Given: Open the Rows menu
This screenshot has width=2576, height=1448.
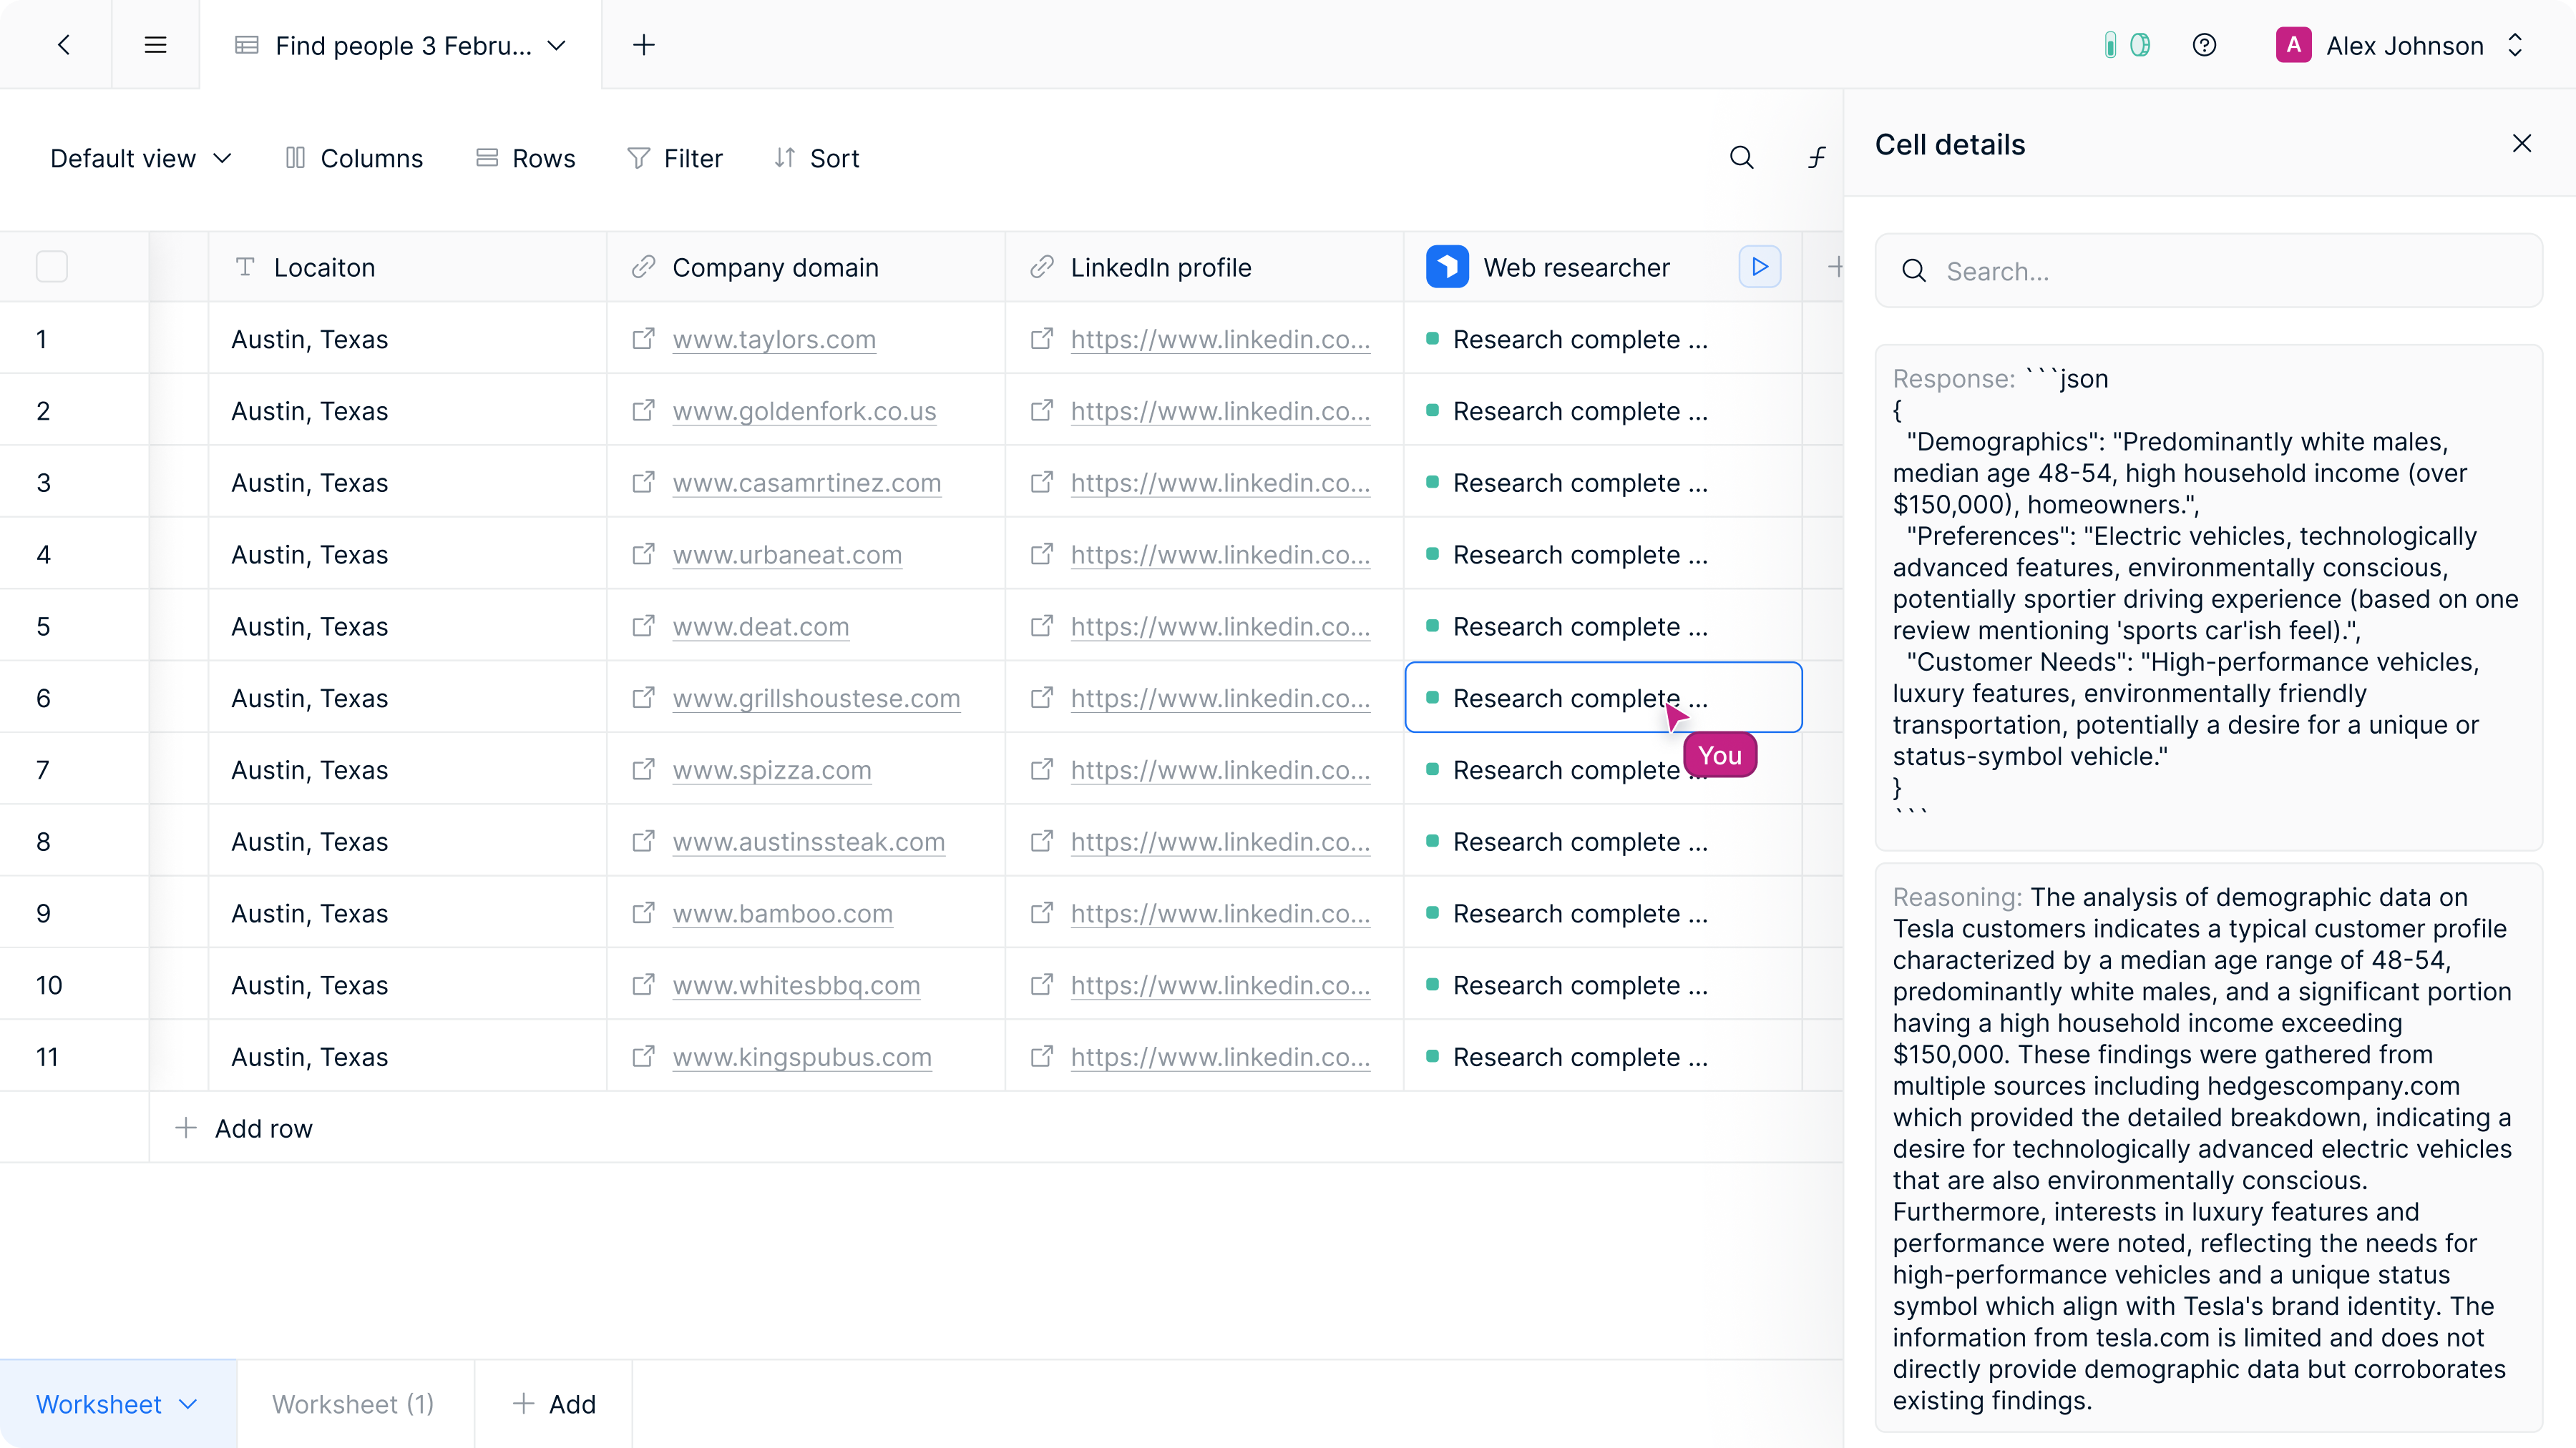Looking at the screenshot, I should (525, 158).
